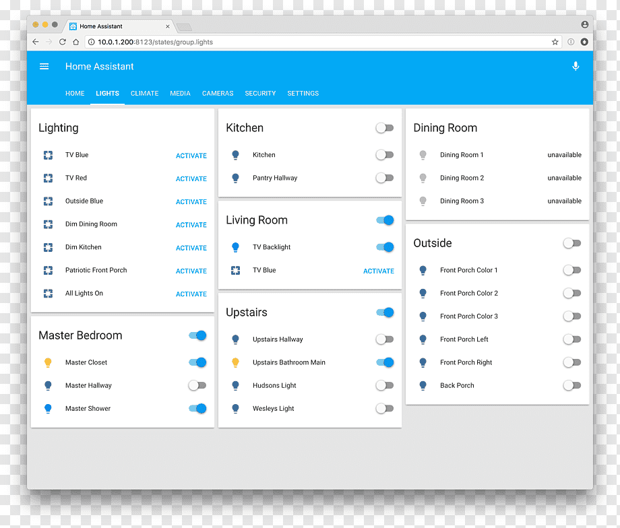Switch off the Master Shower light
Image resolution: width=620 pixels, height=528 pixels.
(197, 409)
